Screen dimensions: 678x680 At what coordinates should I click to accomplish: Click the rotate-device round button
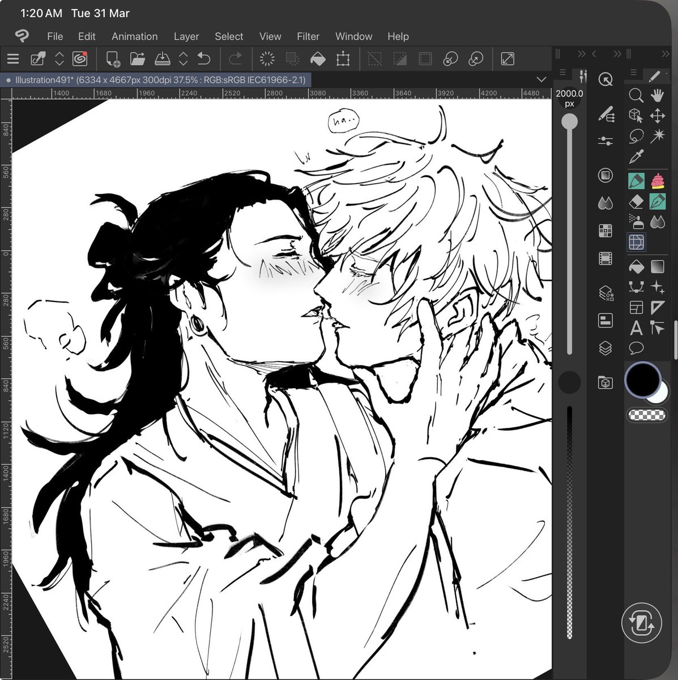click(x=641, y=624)
